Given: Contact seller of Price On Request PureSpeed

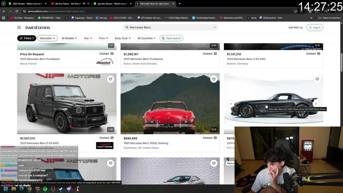Looking at the screenshot, I should (x=106, y=54).
